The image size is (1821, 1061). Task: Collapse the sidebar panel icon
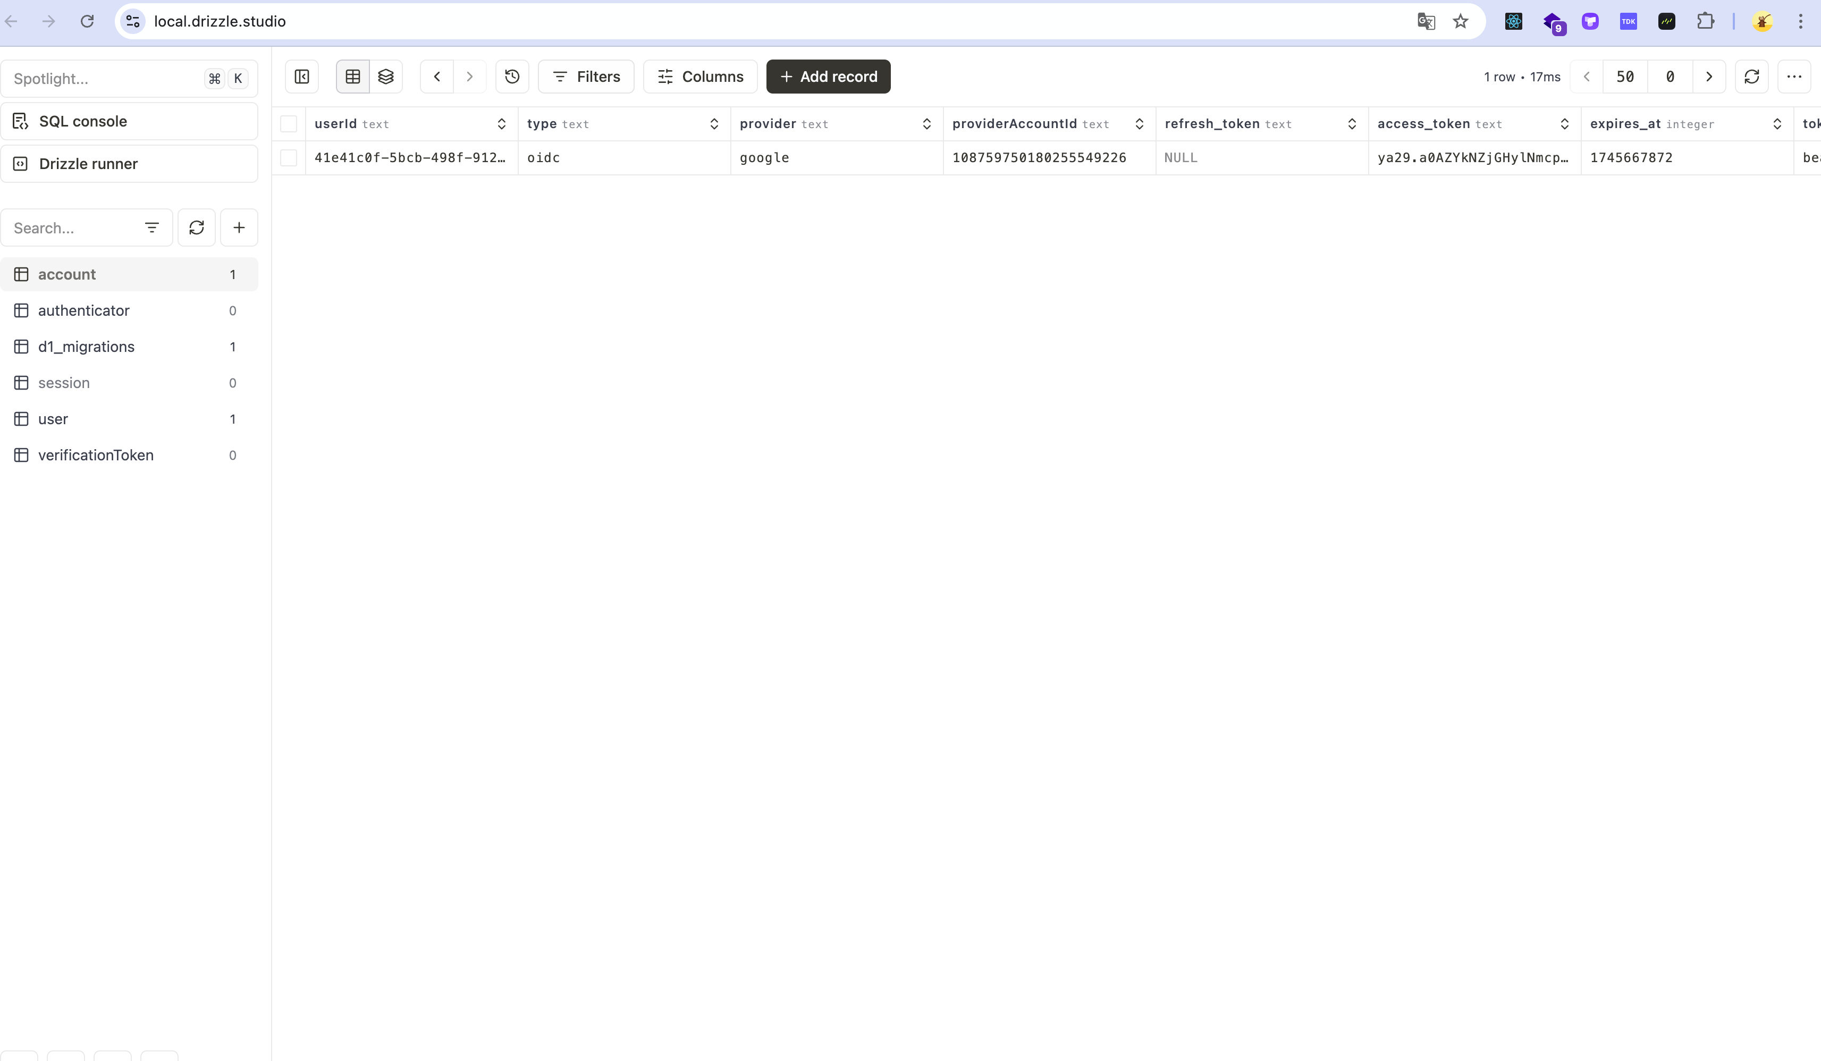[302, 77]
